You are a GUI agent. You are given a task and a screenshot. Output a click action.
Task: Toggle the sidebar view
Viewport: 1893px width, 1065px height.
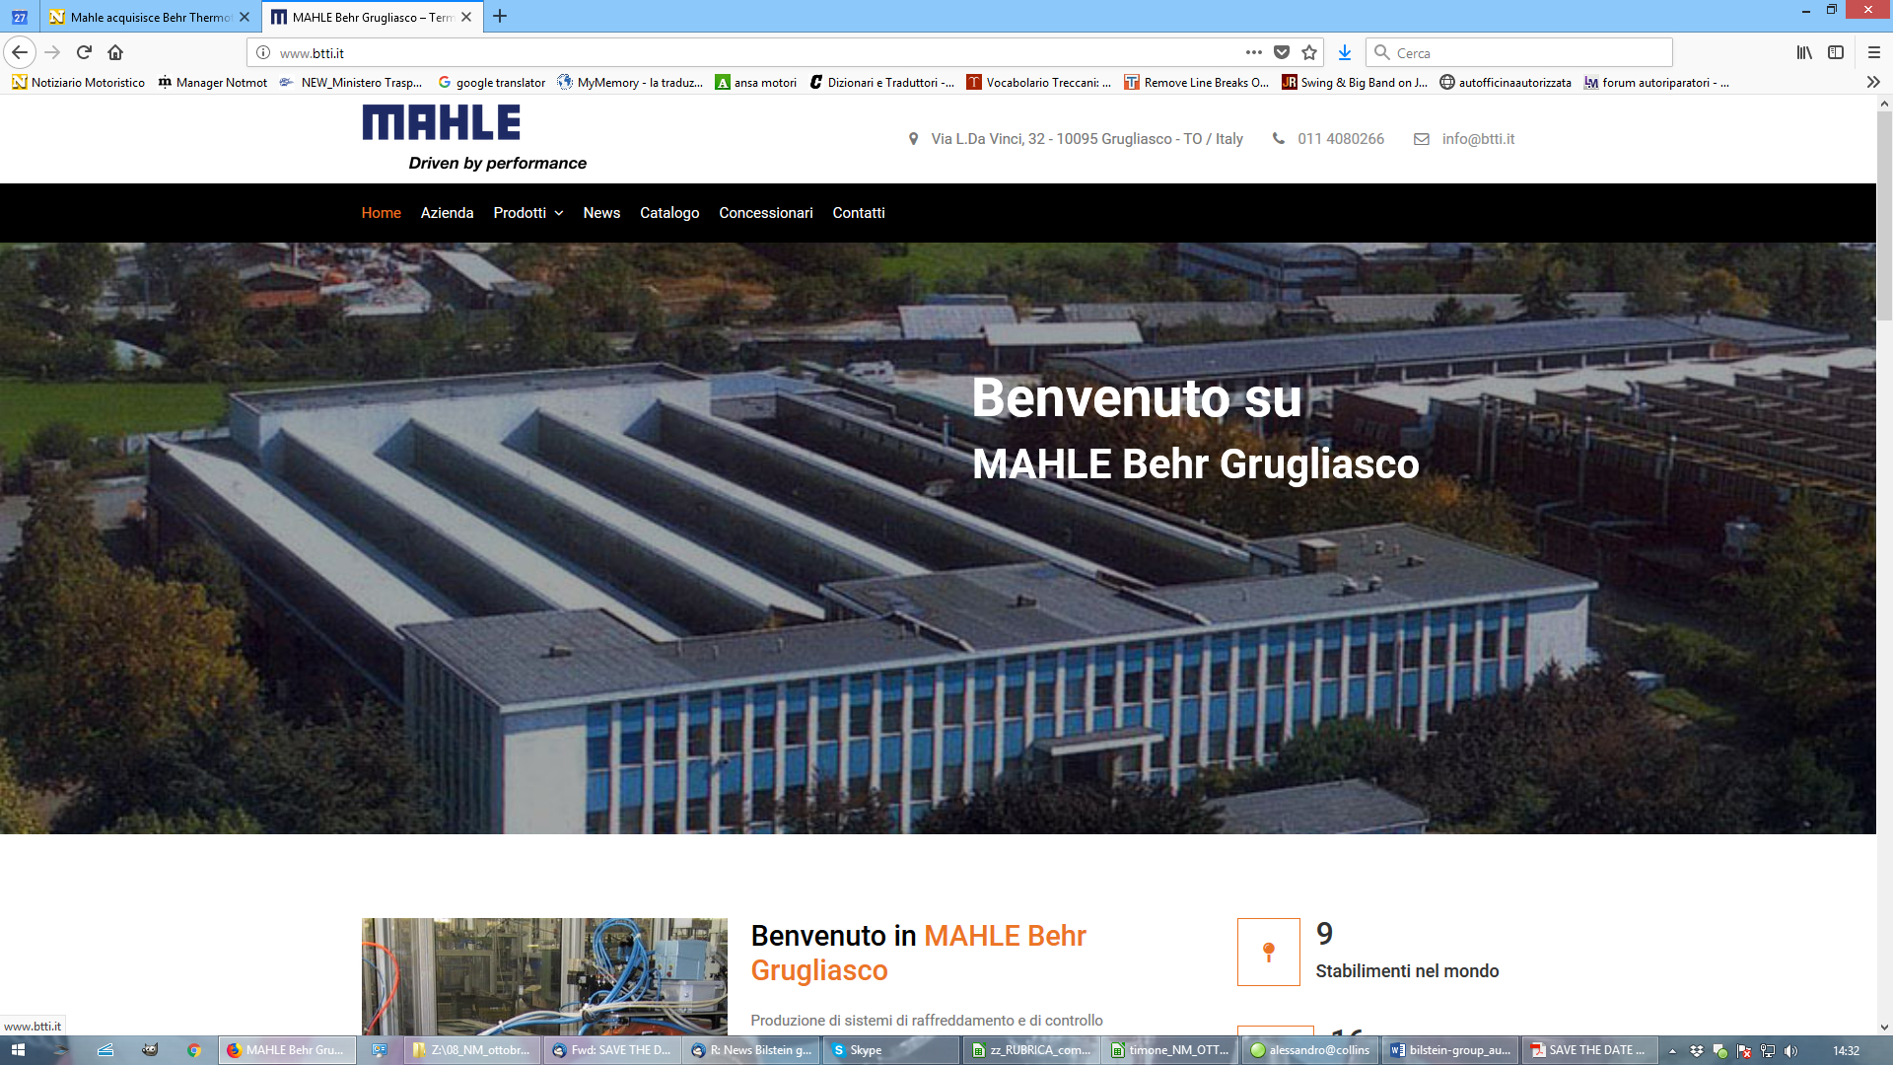tap(1836, 52)
